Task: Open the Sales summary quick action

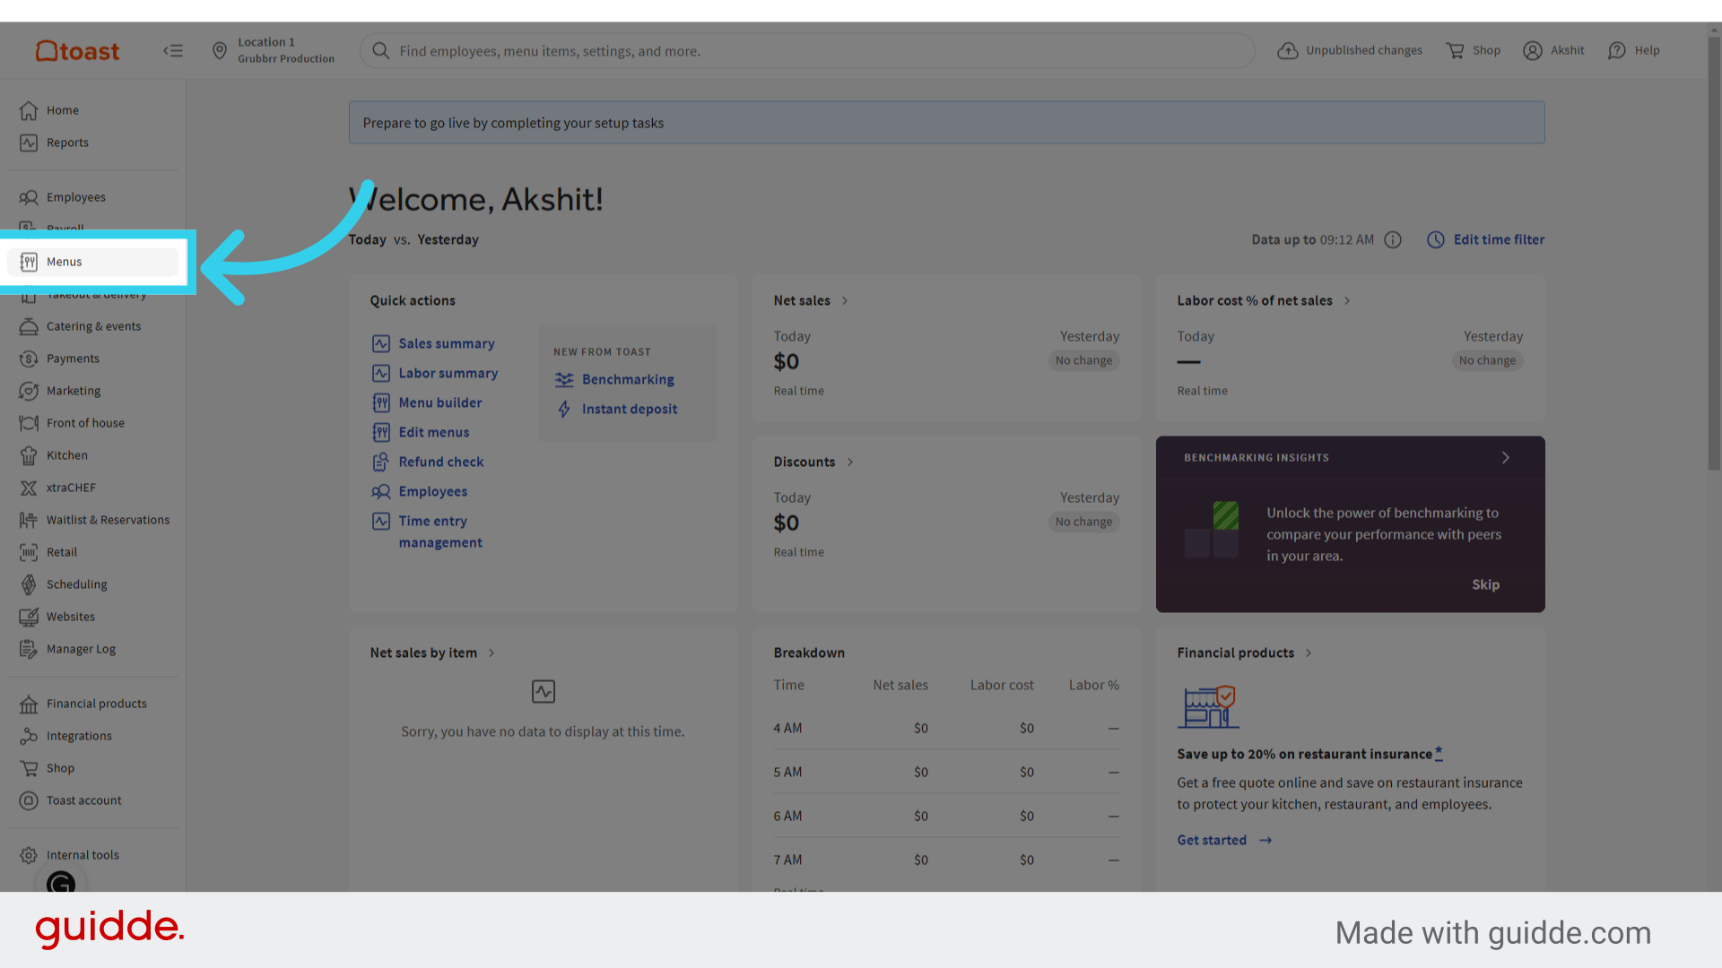Action: pyautogui.click(x=433, y=343)
